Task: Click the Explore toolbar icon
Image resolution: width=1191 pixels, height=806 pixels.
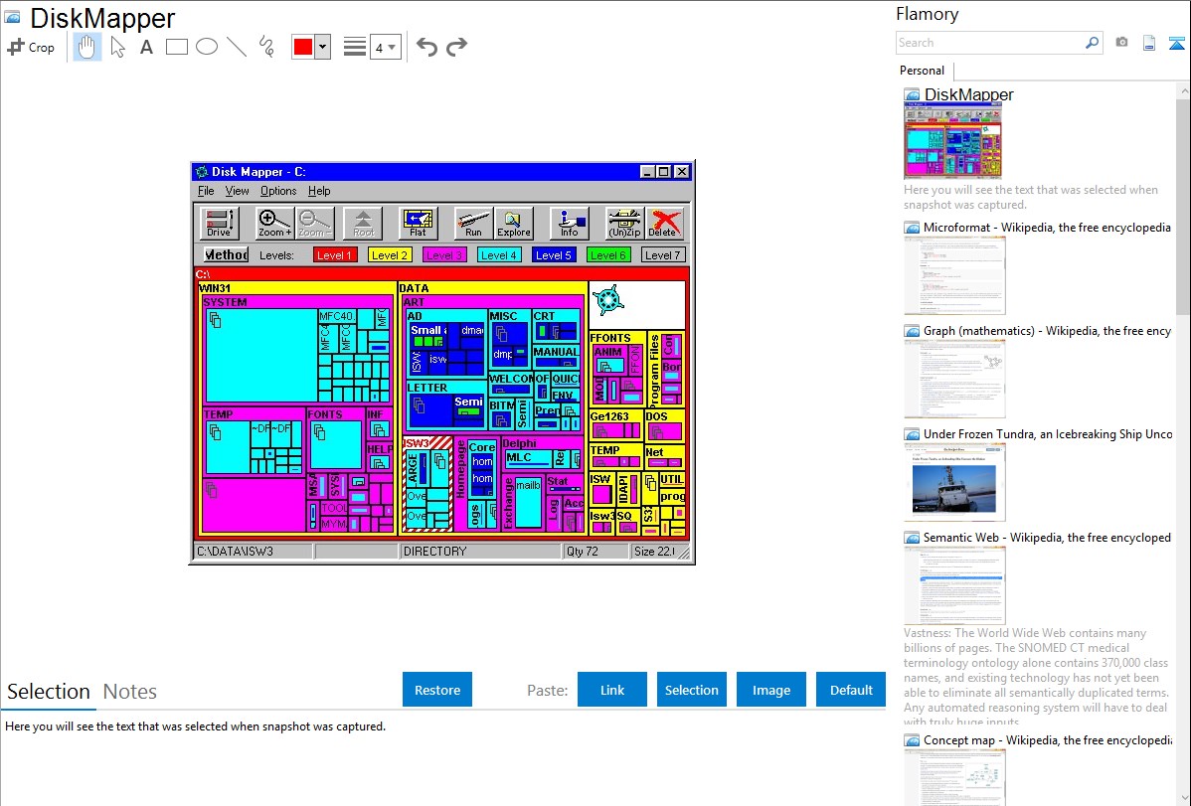Action: 513,223
